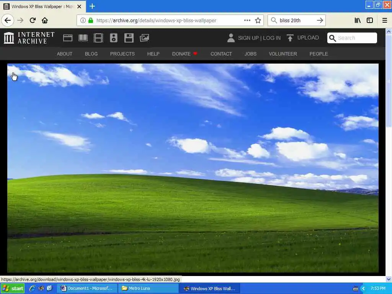The width and height of the screenshot is (392, 294).
Task: Open page actions three-dots menu
Action: [247, 20]
